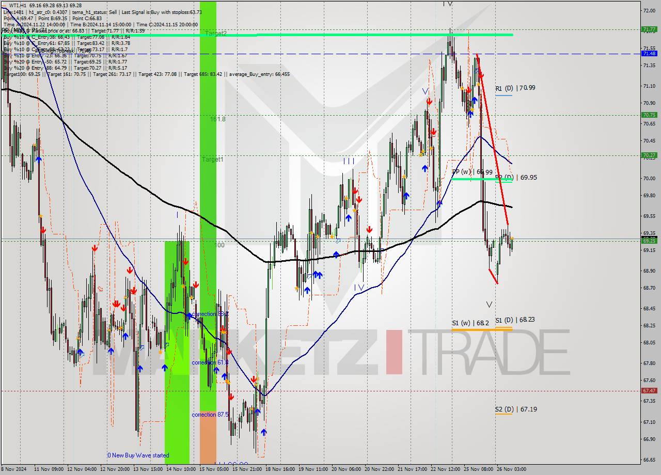Click the '22 Nov 12:00' time label
The image size is (661, 475).
[x=445, y=469]
